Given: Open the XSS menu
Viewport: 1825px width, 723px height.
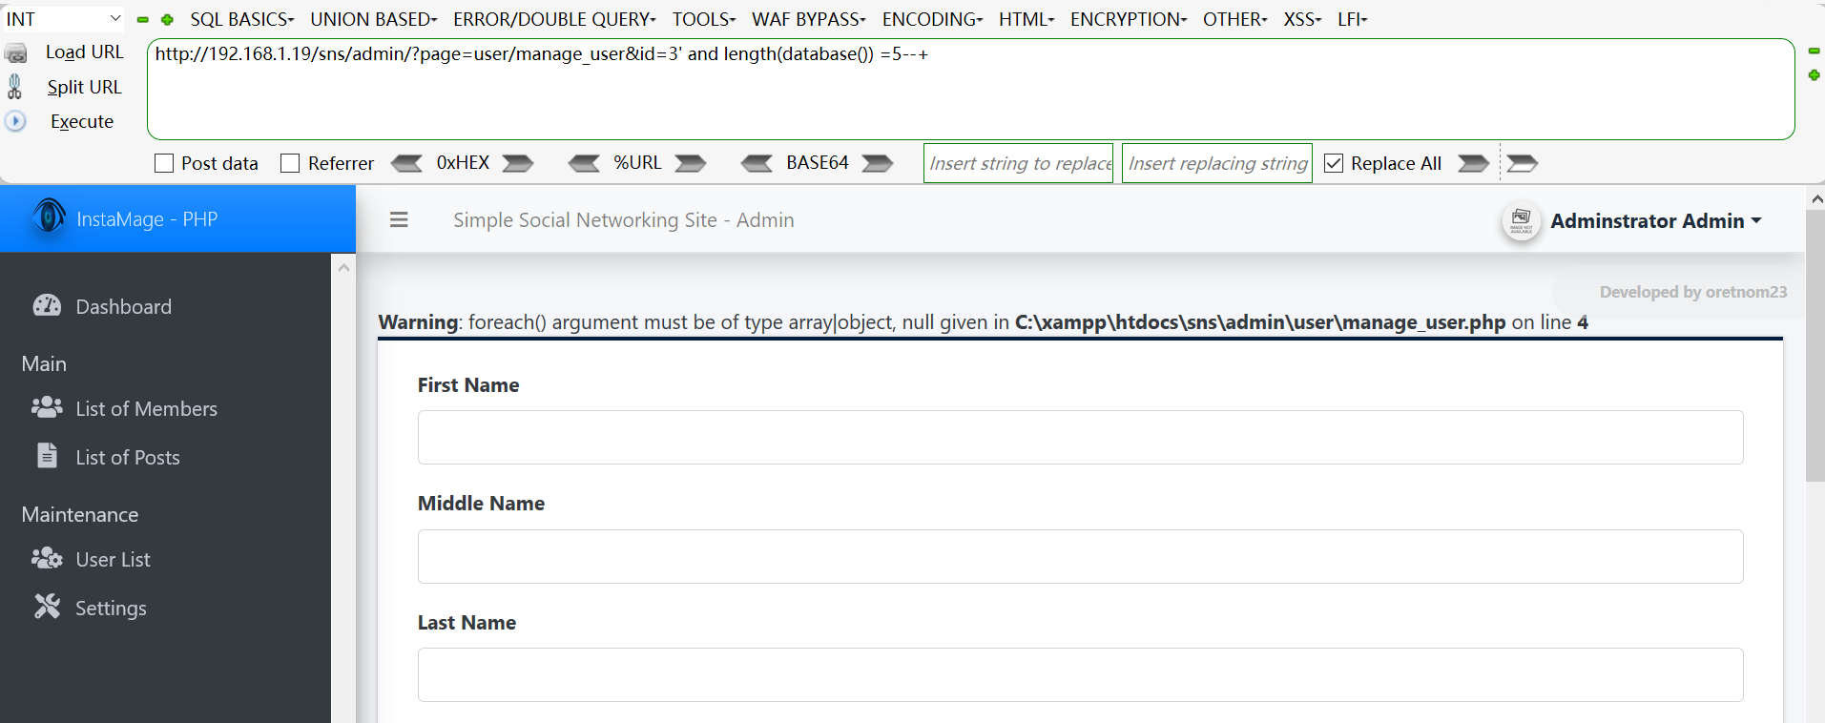Looking at the screenshot, I should pos(1302,19).
